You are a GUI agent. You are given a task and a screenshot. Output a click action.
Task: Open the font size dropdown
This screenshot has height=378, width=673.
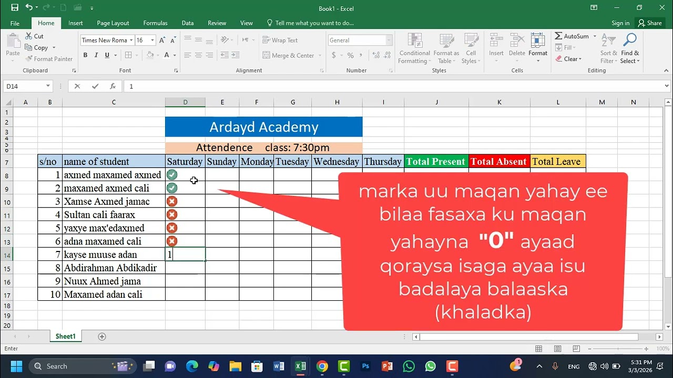coord(152,40)
